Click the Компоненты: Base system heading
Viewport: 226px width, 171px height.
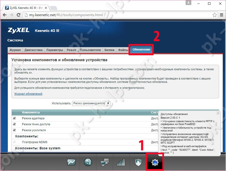tap(38, 148)
